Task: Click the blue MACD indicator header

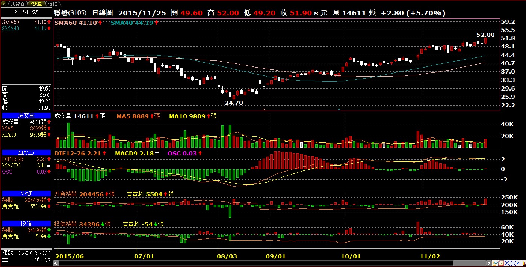Action: click(26, 153)
